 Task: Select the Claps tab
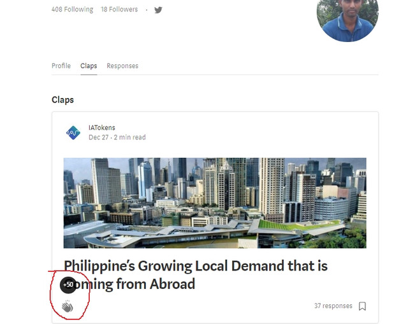click(x=89, y=66)
